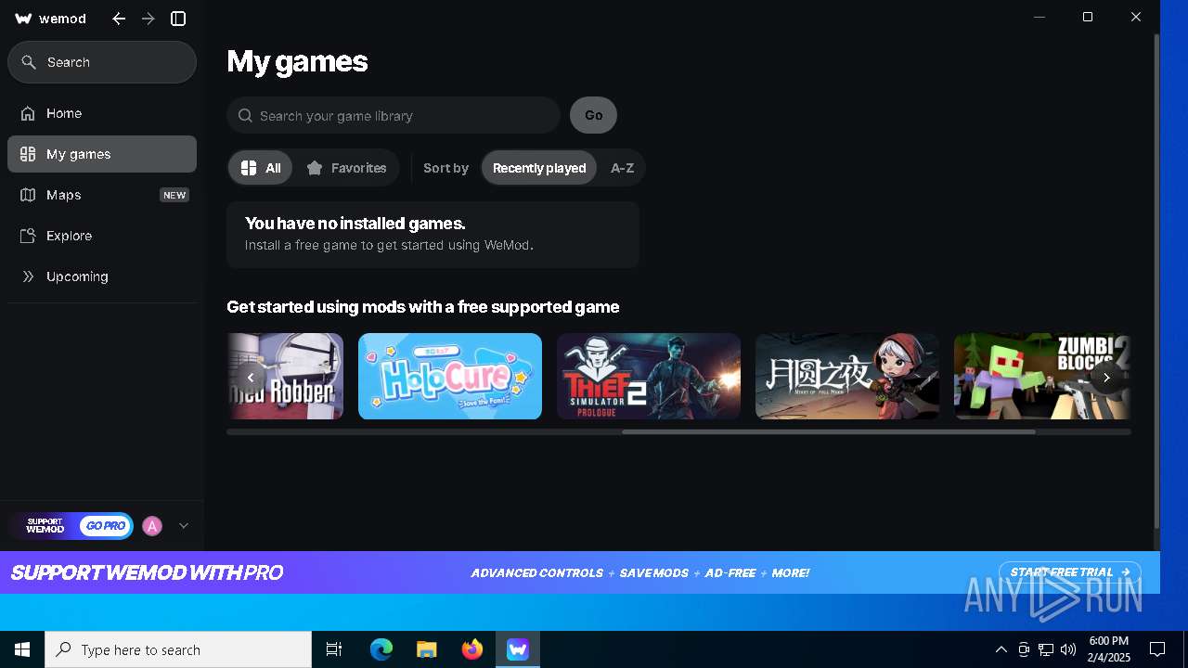Select My games in the sidebar

(x=102, y=154)
